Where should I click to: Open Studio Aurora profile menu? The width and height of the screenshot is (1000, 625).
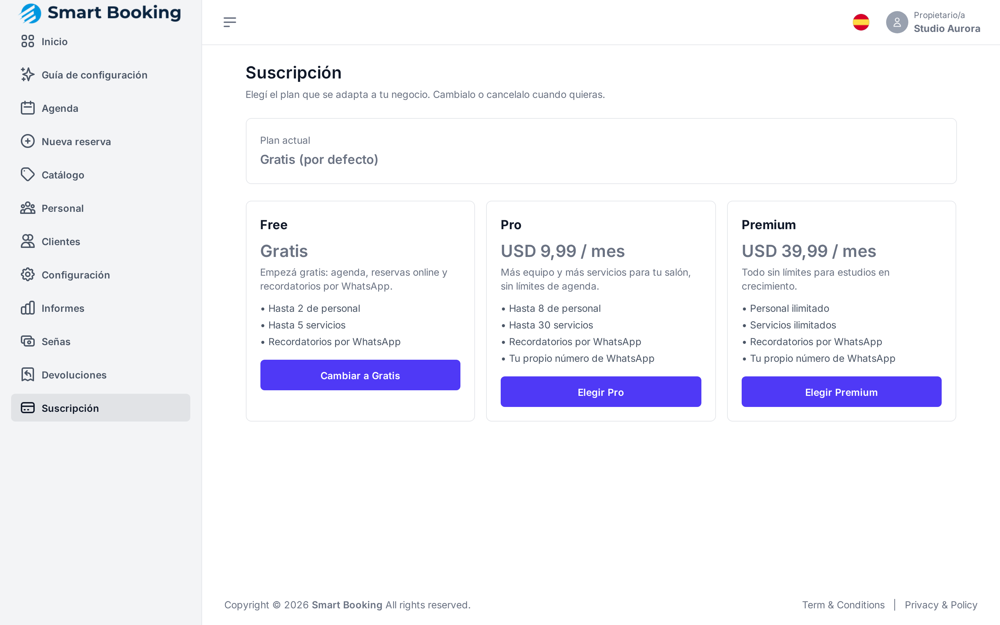tap(933, 22)
